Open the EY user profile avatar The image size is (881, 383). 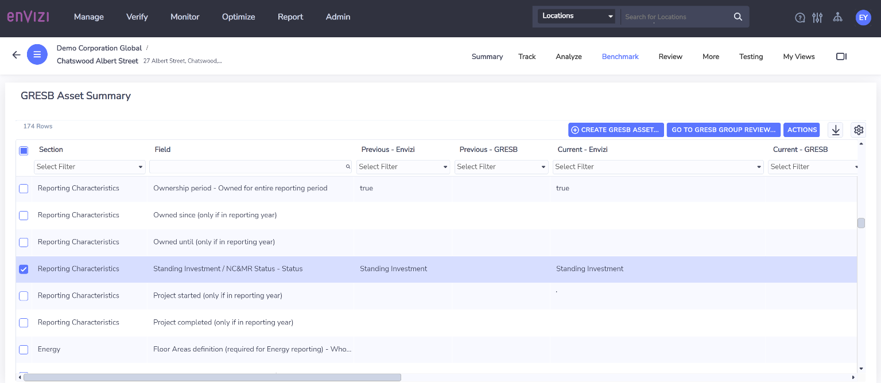click(x=863, y=17)
